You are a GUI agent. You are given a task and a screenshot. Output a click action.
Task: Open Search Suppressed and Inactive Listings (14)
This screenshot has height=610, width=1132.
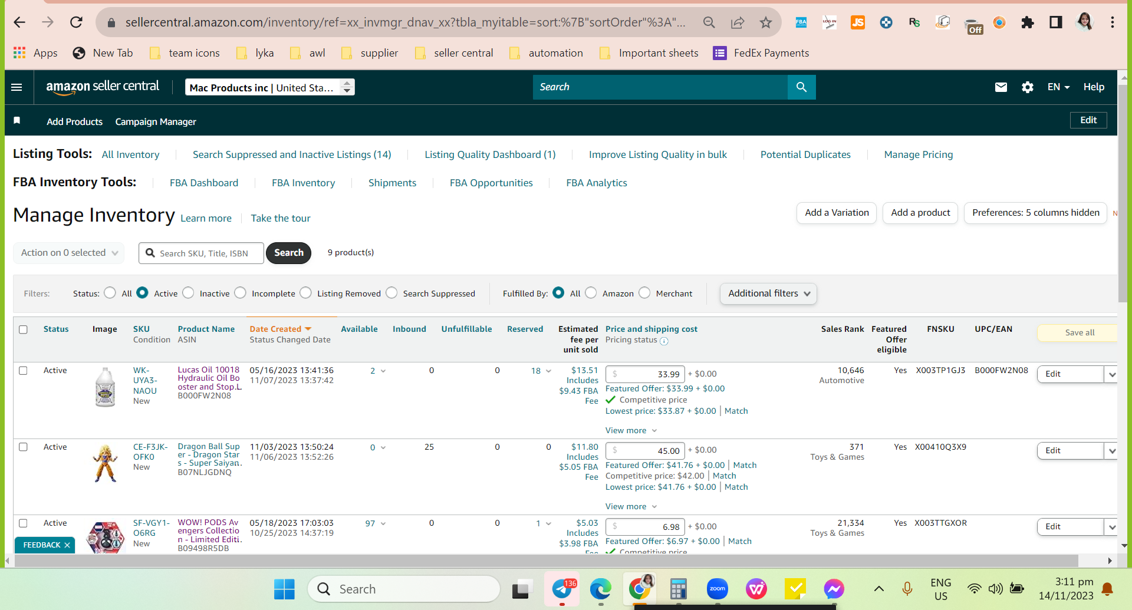click(x=292, y=154)
